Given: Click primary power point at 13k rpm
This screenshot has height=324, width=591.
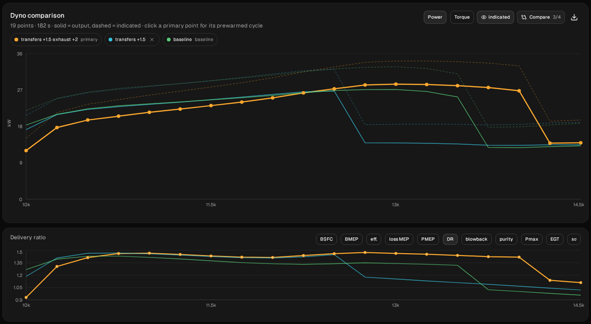Looking at the screenshot, I should click(x=396, y=84).
